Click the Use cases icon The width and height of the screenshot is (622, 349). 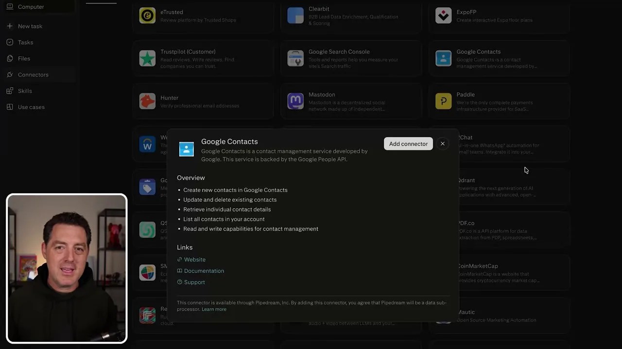point(10,107)
